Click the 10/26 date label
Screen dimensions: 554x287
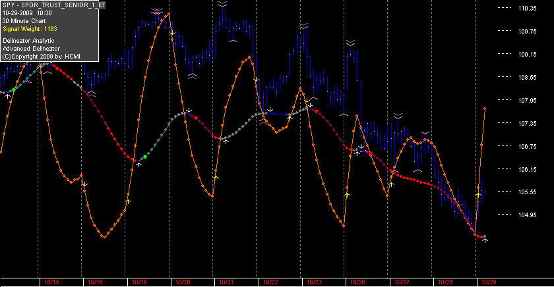[358, 282]
